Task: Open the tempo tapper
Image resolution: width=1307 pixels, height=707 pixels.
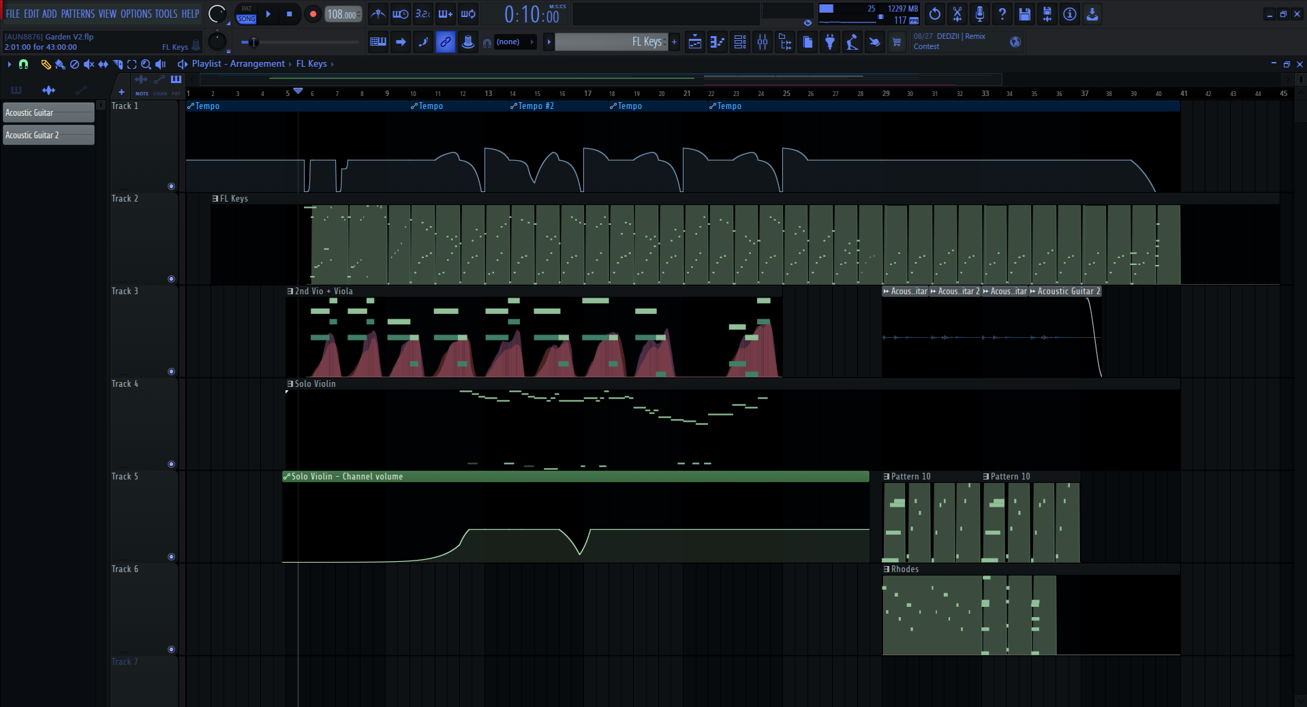Action: 852,42
